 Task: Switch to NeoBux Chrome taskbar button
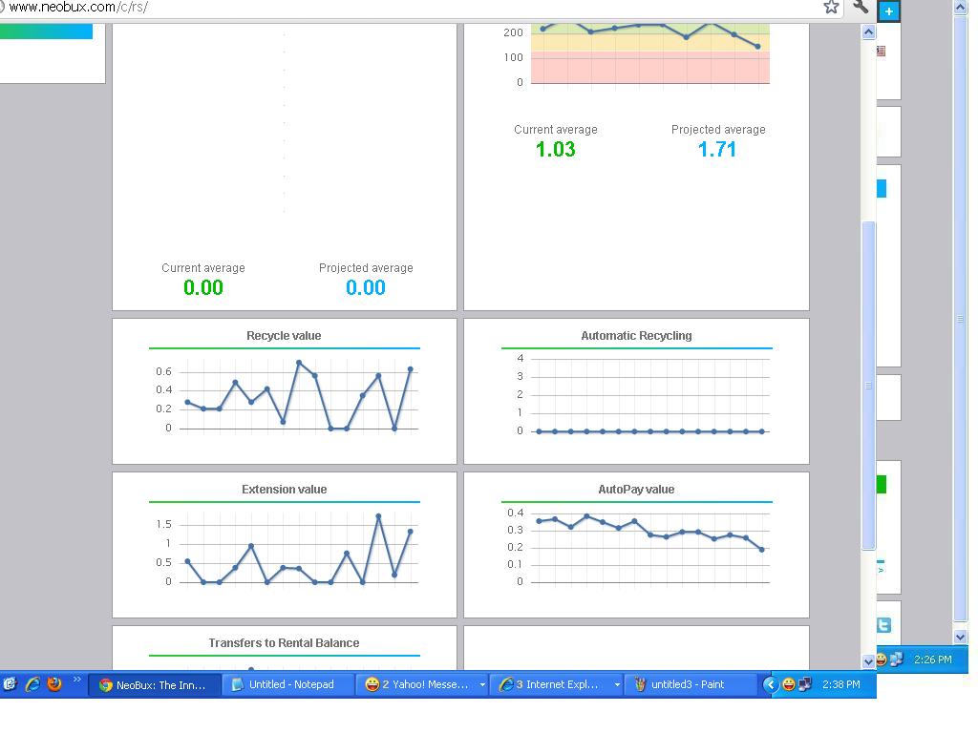tap(154, 685)
